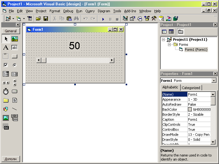Click Add Standard EXE Project icon

click(x=8, y=19)
